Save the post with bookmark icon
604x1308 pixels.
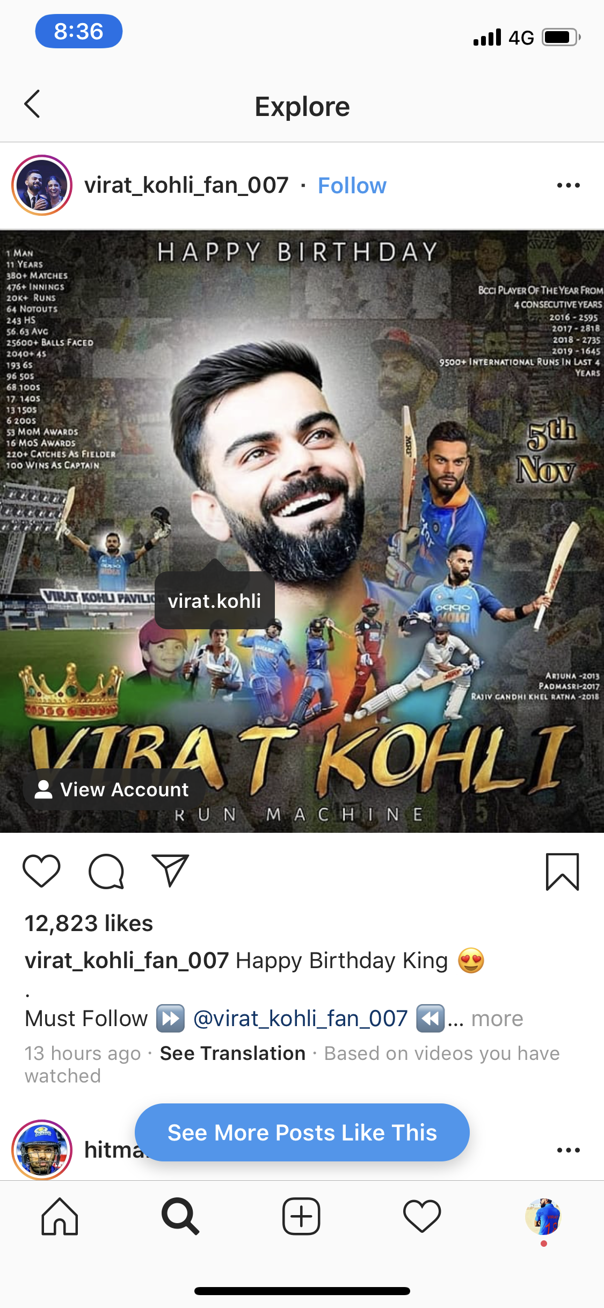click(562, 872)
